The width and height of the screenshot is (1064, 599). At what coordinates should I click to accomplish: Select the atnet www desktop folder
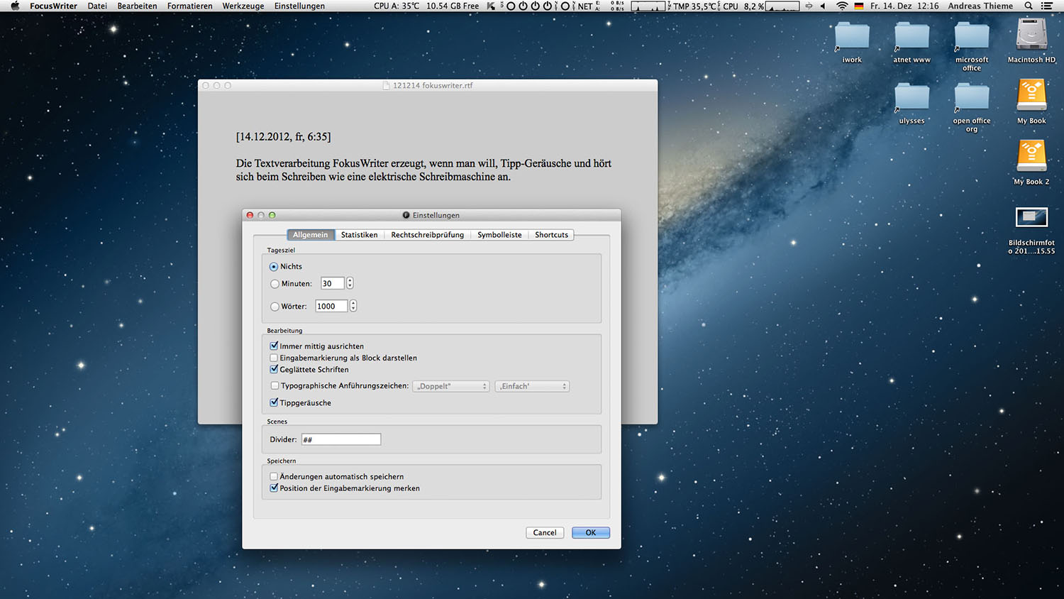point(911,38)
